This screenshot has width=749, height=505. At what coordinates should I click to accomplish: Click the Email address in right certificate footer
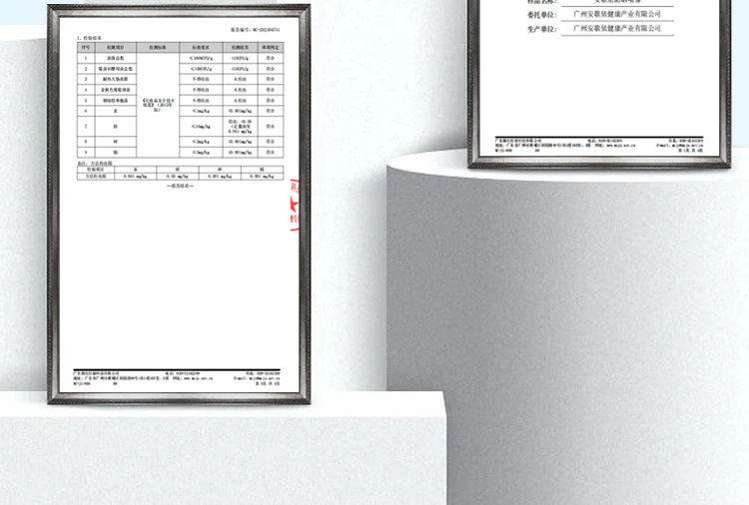click(x=684, y=147)
